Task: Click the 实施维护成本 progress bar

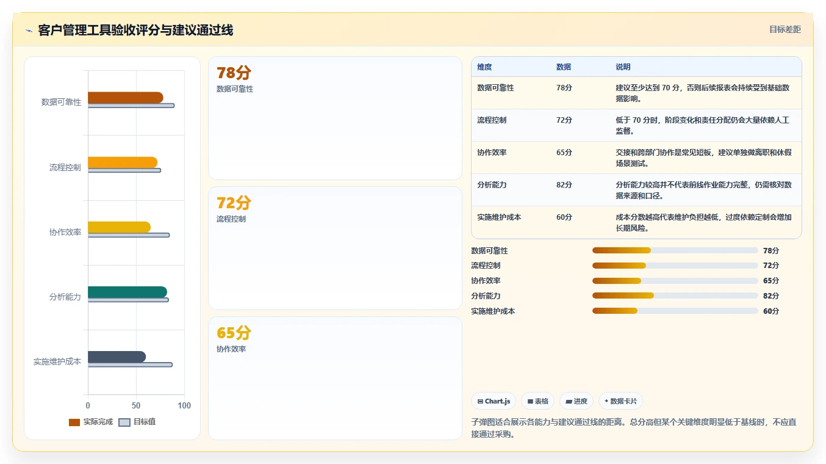Action: [x=675, y=311]
